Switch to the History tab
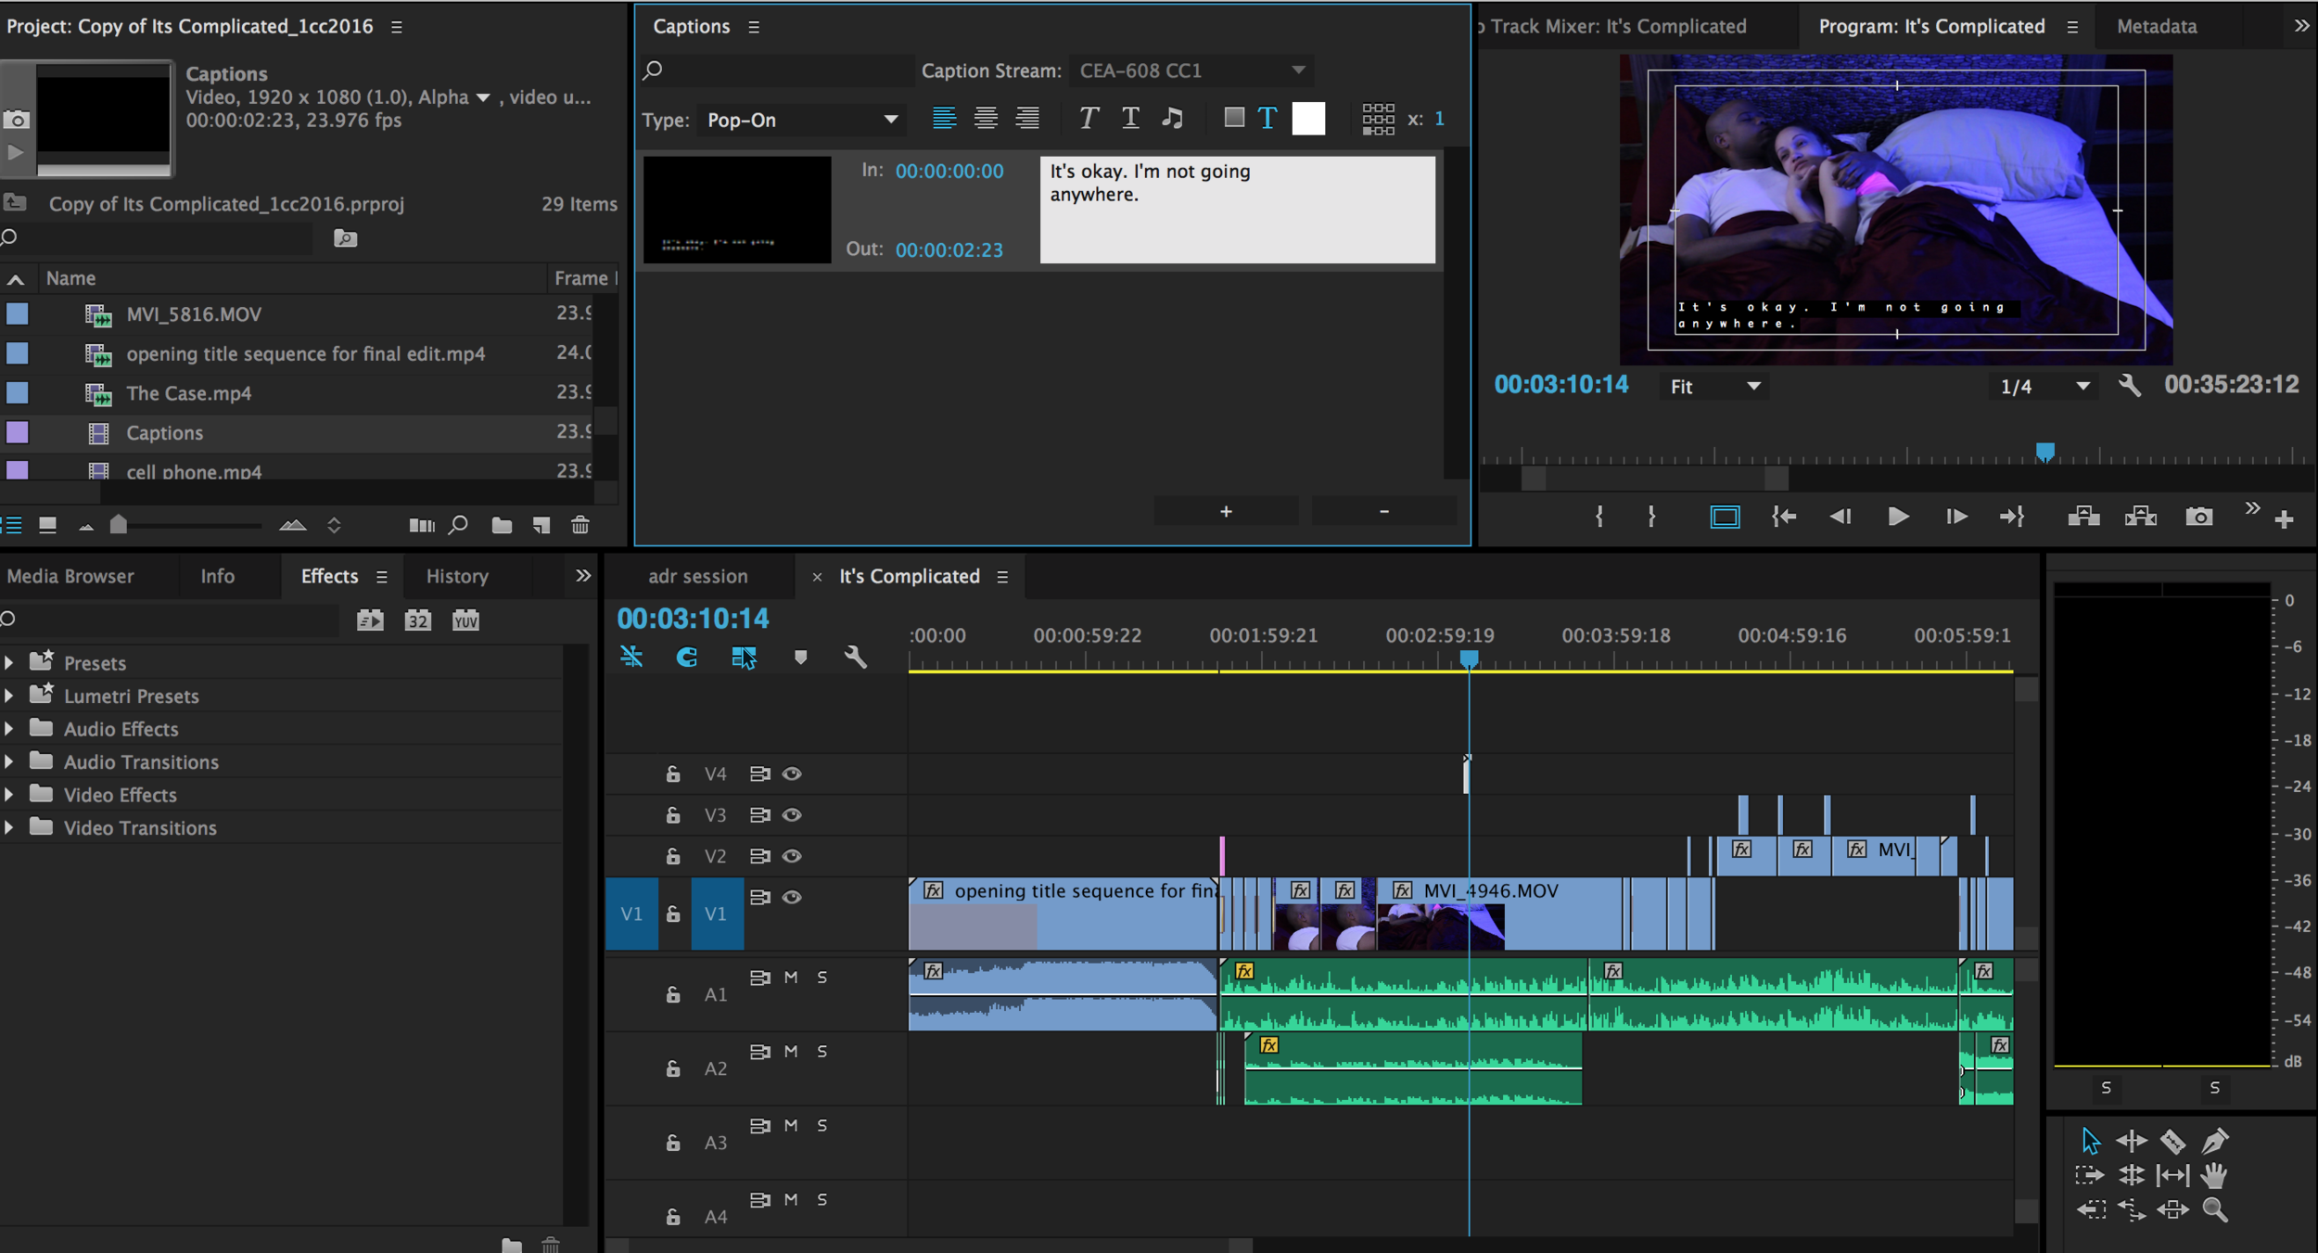 pos(456,576)
